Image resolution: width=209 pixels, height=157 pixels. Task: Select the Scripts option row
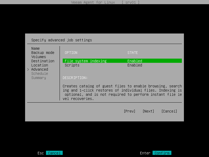pyautogui.click(x=122, y=65)
